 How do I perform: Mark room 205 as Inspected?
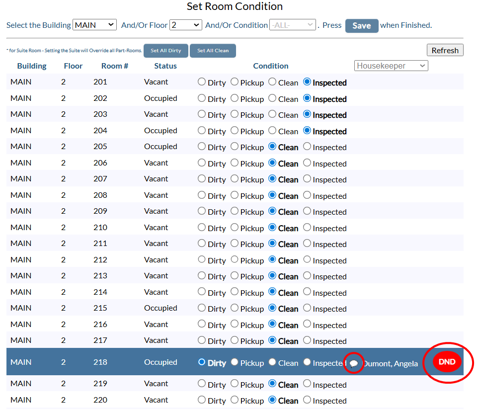(307, 147)
